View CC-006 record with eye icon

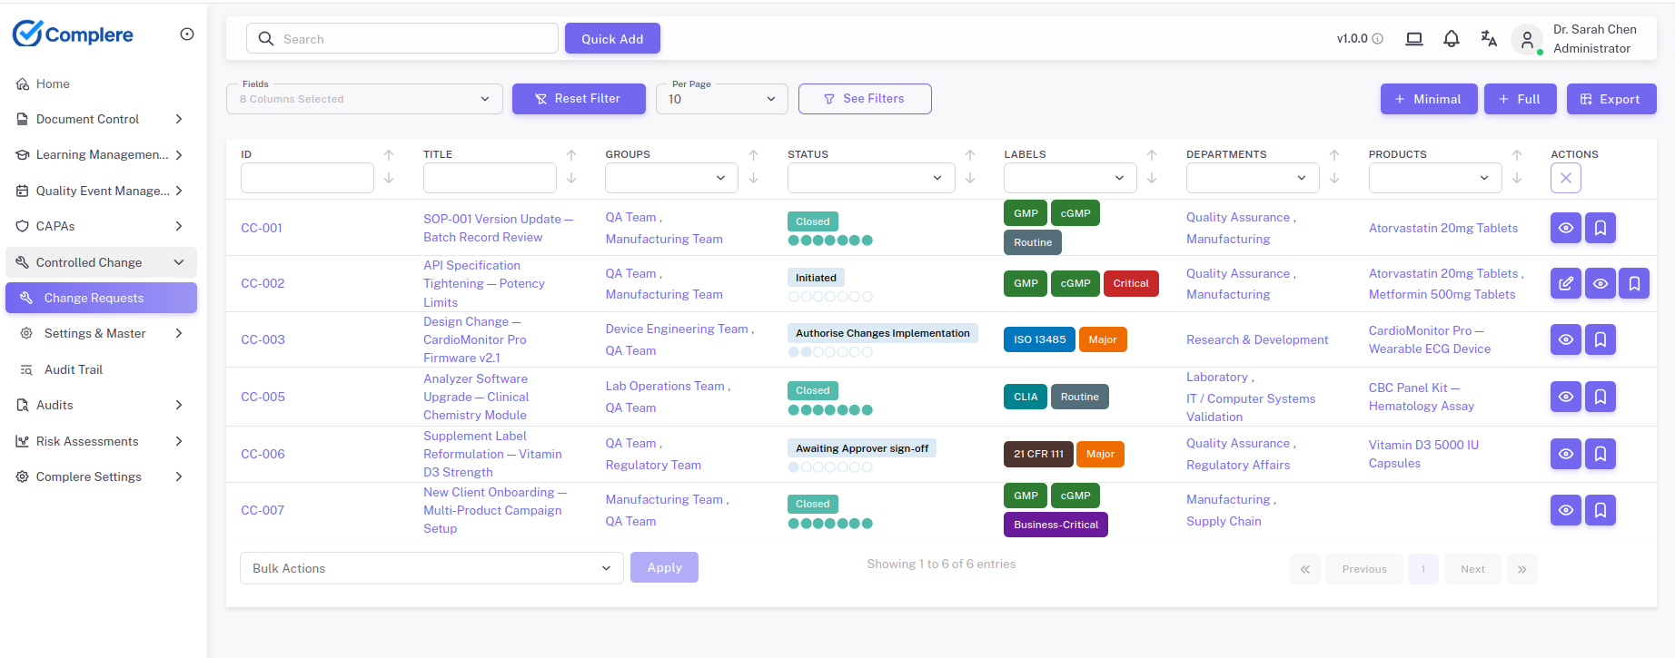[1565, 454]
